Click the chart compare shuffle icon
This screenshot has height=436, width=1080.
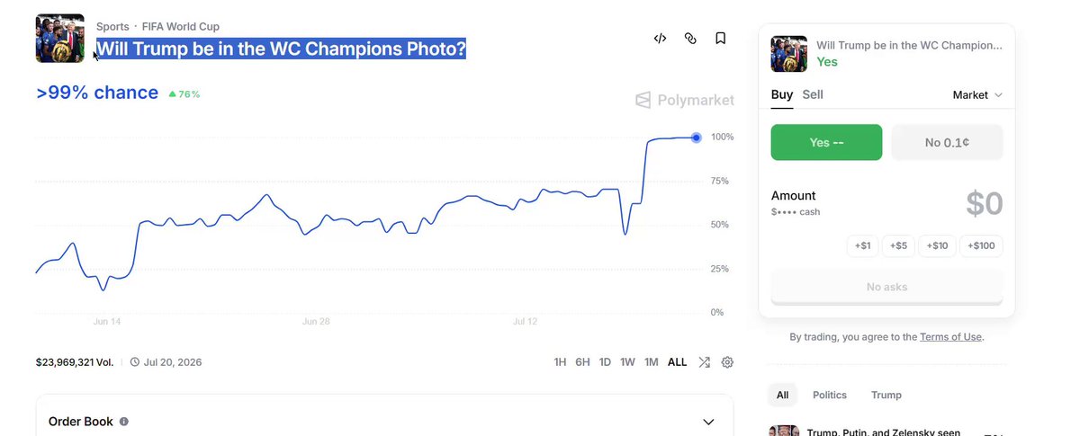tap(704, 362)
